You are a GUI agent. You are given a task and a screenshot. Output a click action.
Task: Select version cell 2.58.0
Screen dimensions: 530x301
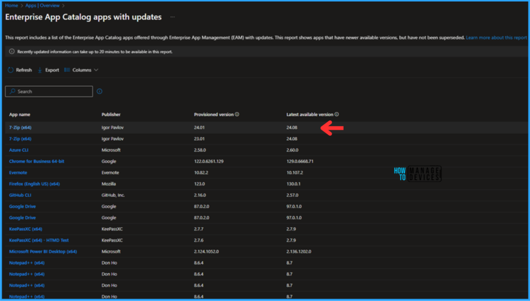201,150
